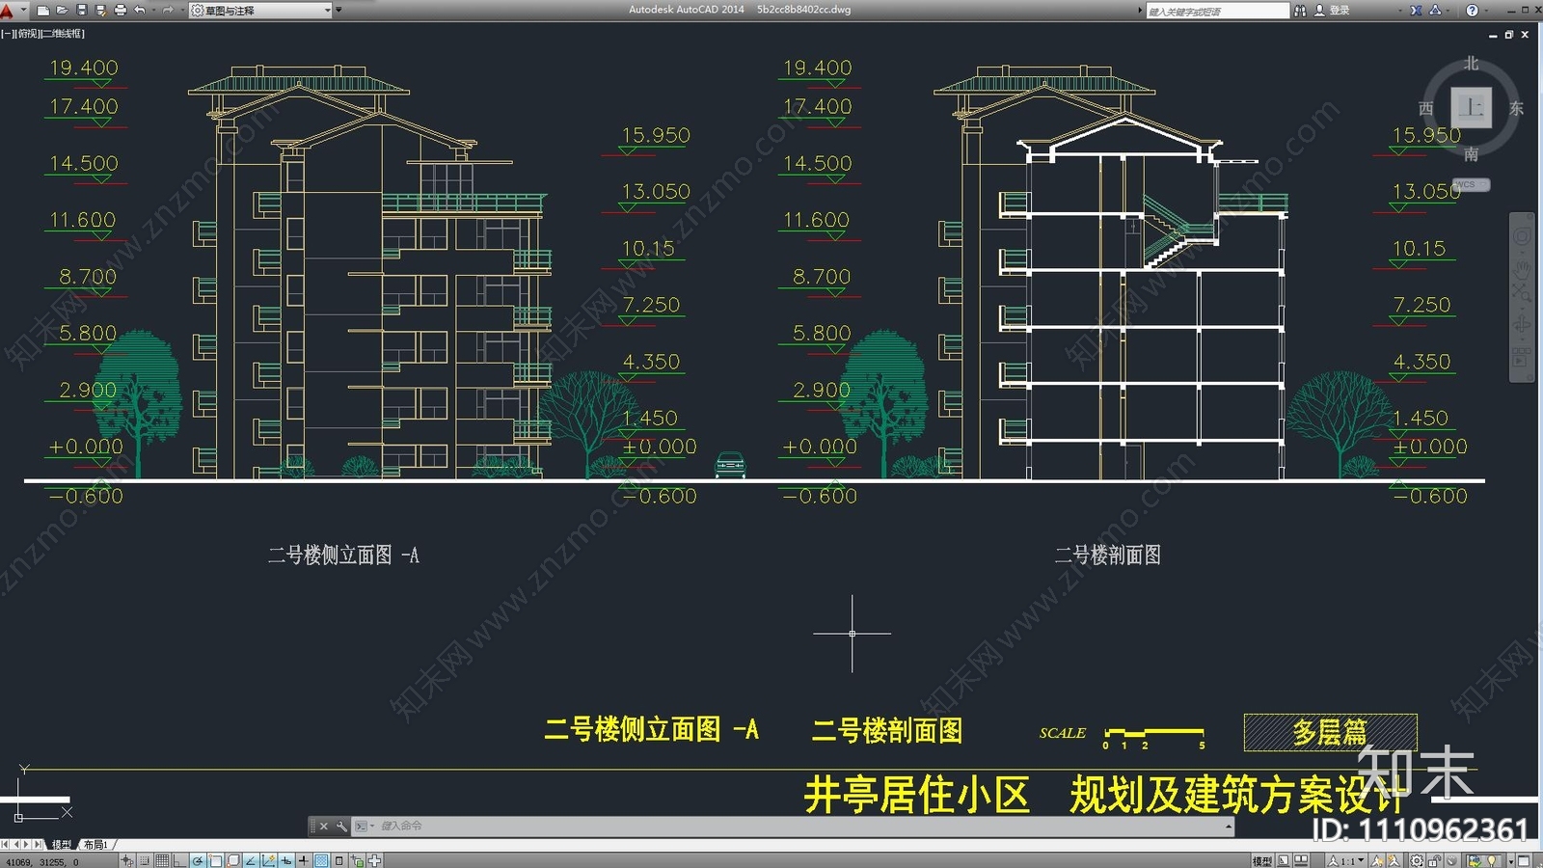The width and height of the screenshot is (1543, 868).
Task: Open the 二维线框 visual style menu
Action: point(63,34)
